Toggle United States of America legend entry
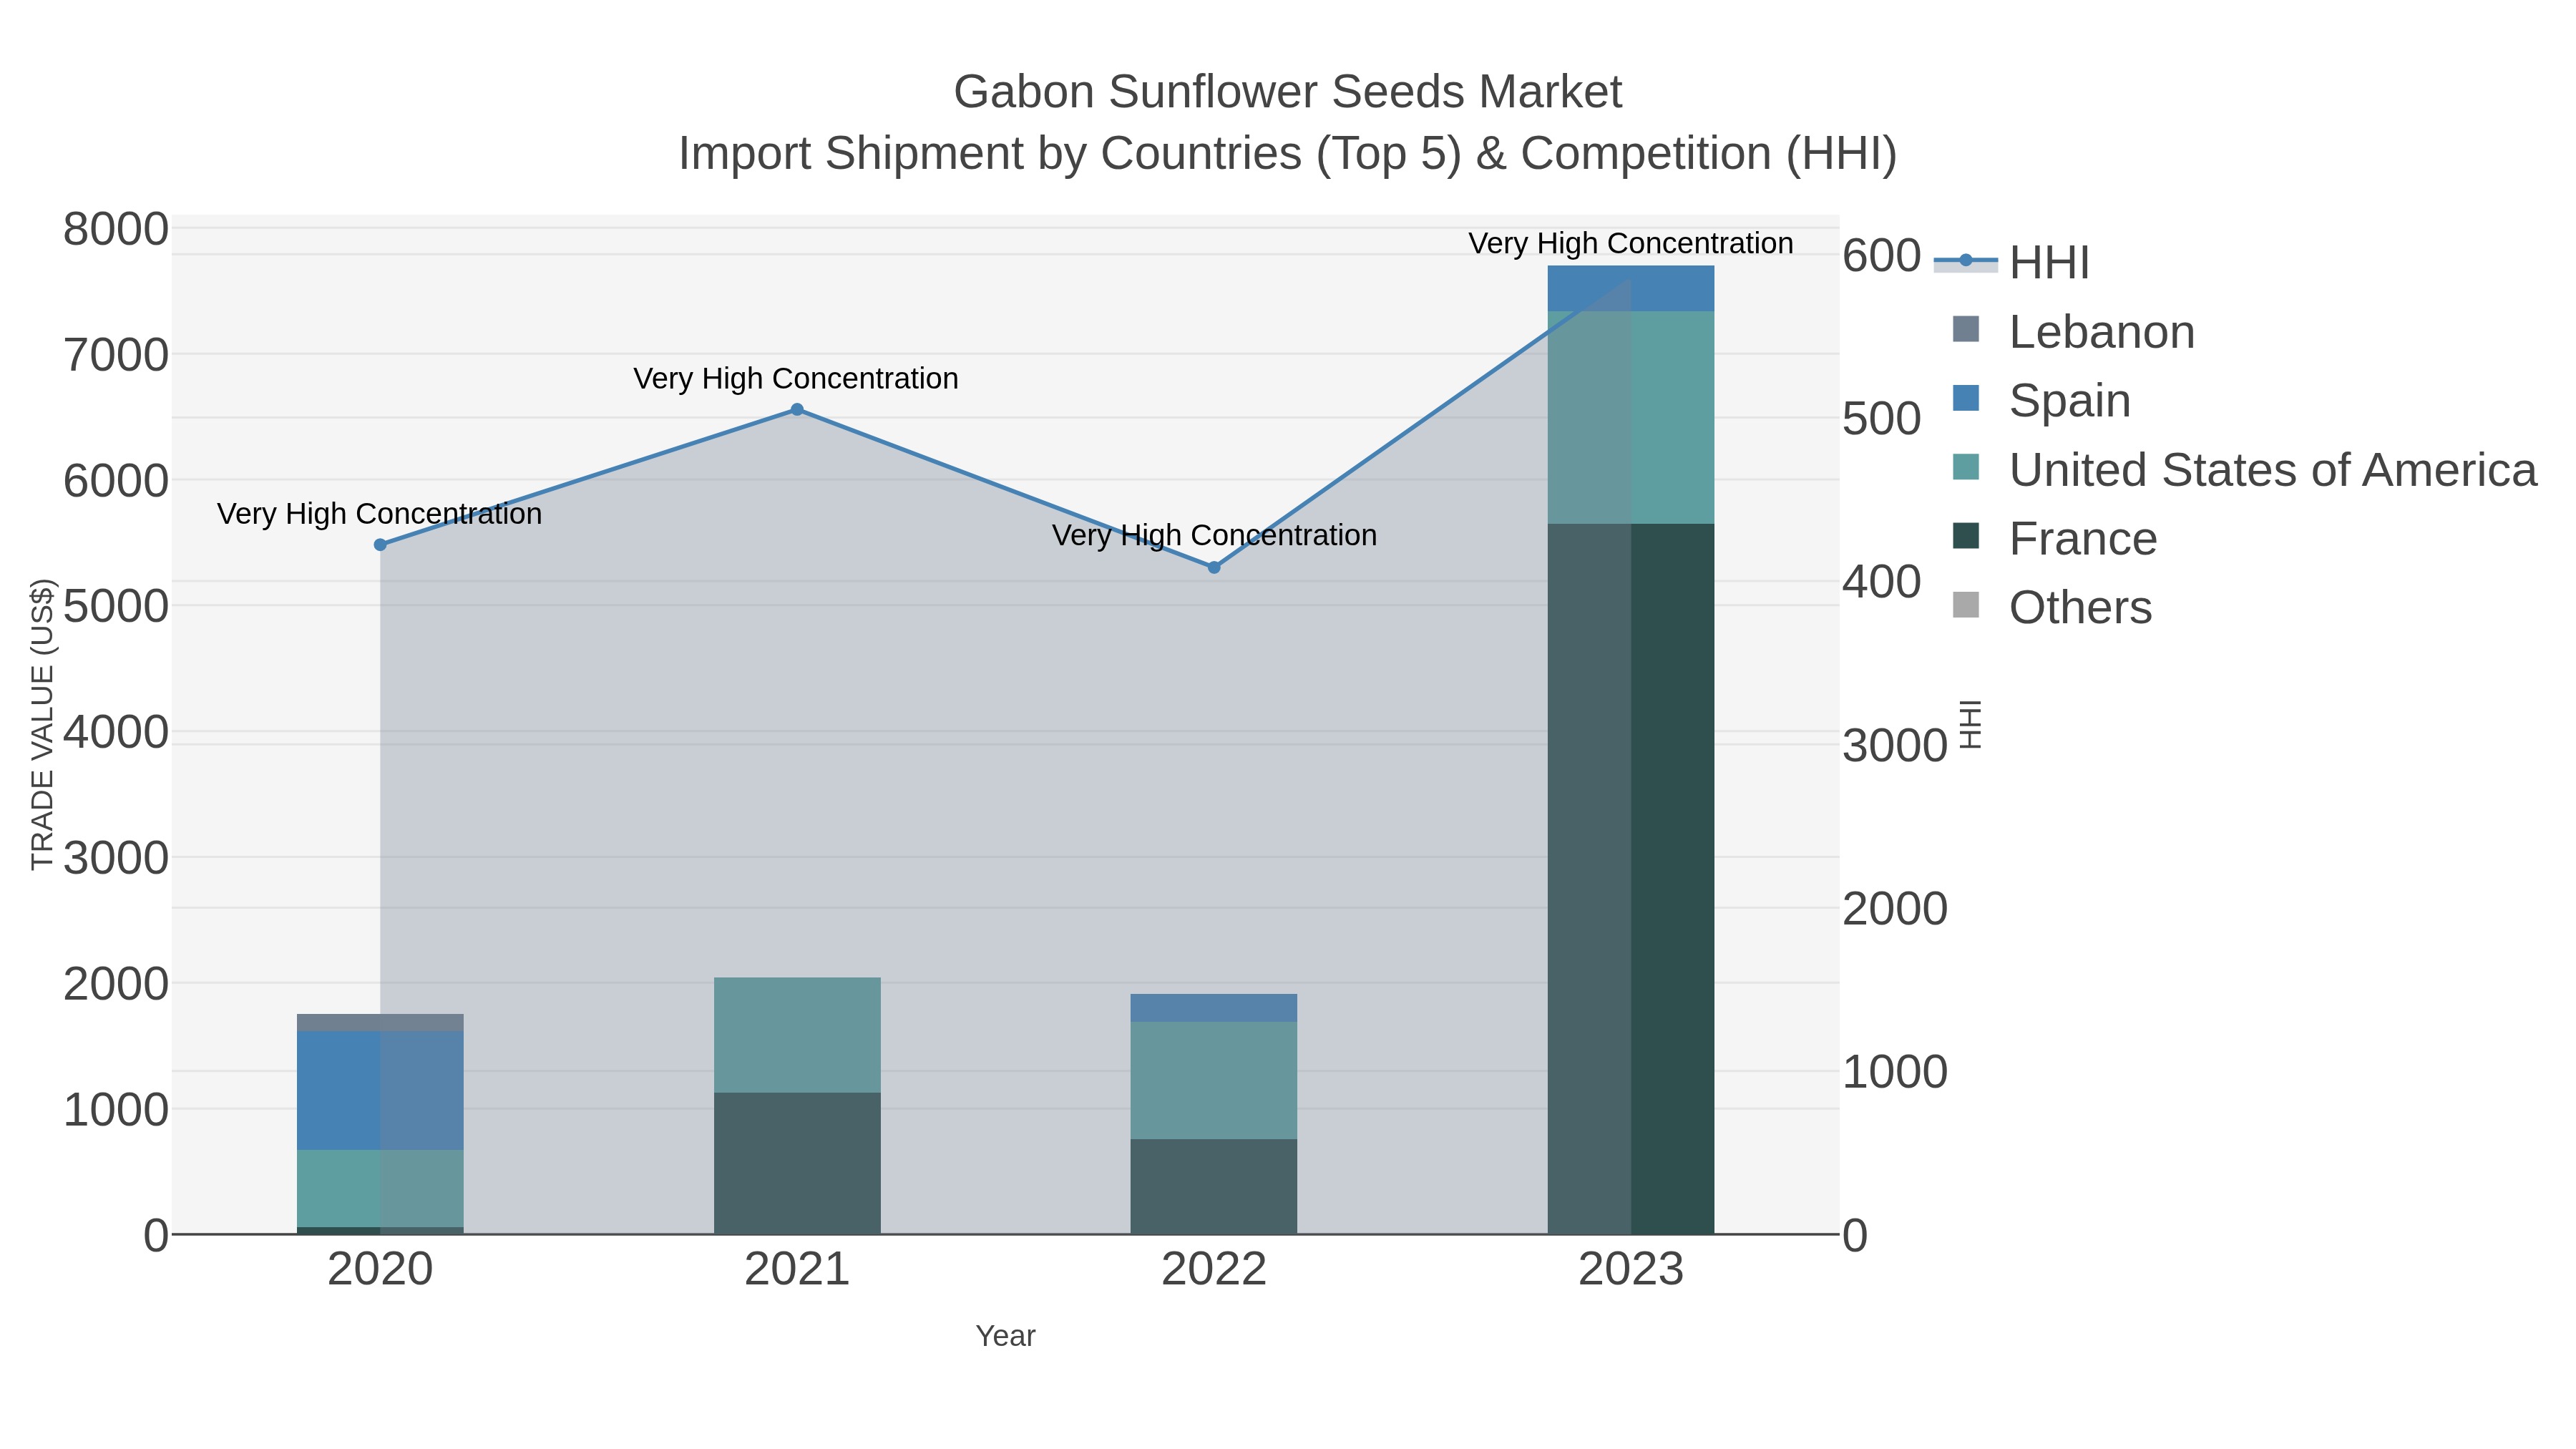Screen dimensions: 2576x1449 coord(2245,469)
